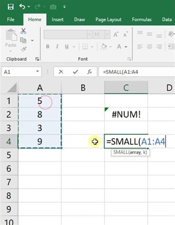Toggle Bold formatting
This screenshot has height=225, width=175.
point(48,46)
